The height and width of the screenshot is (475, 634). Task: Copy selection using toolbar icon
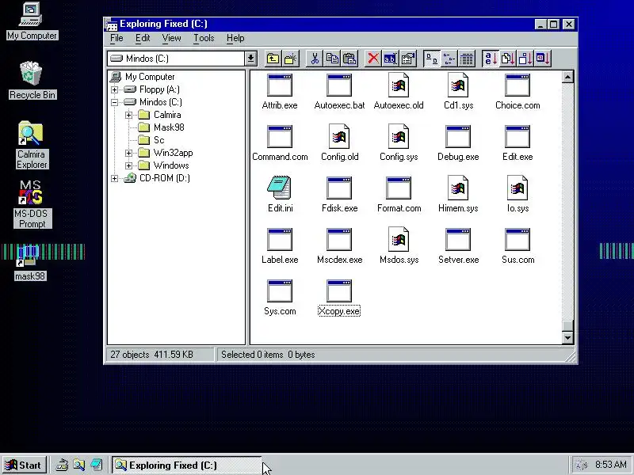click(332, 59)
